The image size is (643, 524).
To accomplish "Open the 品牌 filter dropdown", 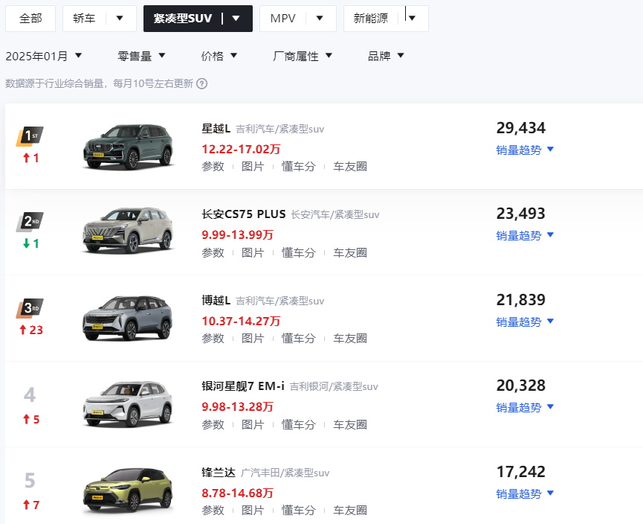I will pyautogui.click(x=386, y=56).
